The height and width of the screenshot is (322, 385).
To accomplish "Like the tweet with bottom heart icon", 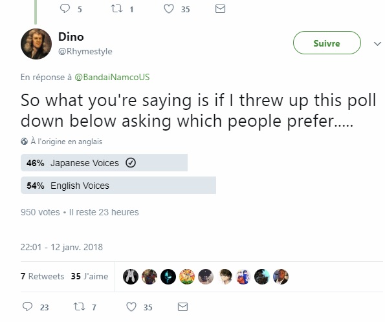I will (x=131, y=306).
